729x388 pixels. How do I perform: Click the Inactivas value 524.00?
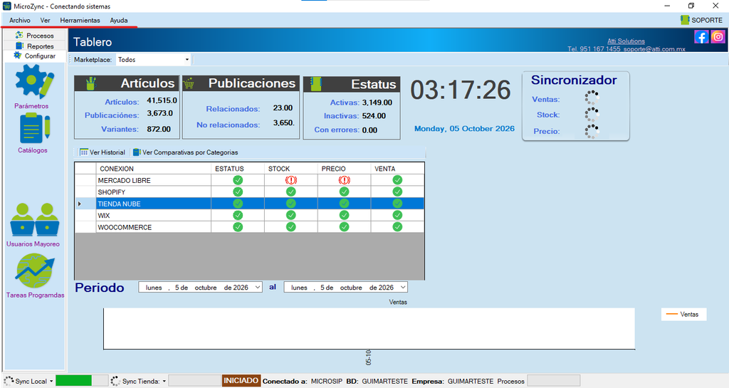pos(374,116)
